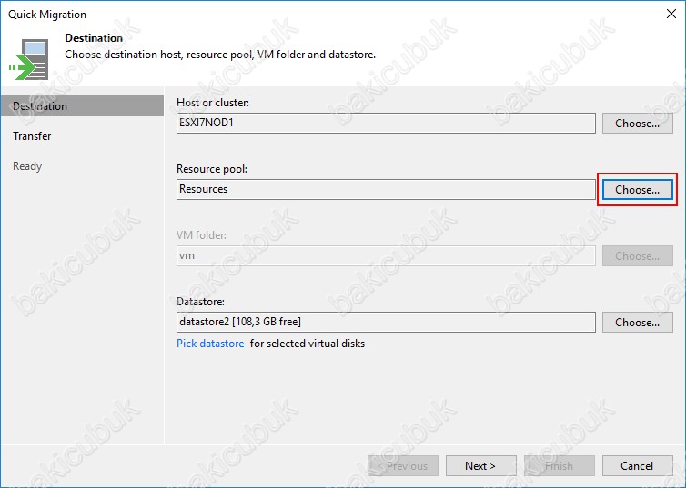Click the Resource pool field Resources
686x488 pixels.
point(386,190)
